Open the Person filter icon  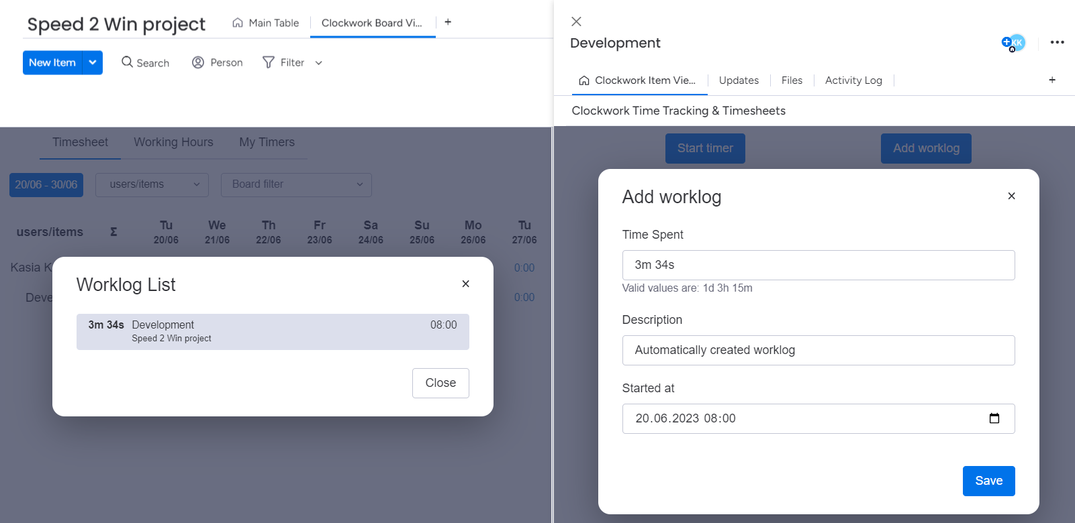coord(198,62)
